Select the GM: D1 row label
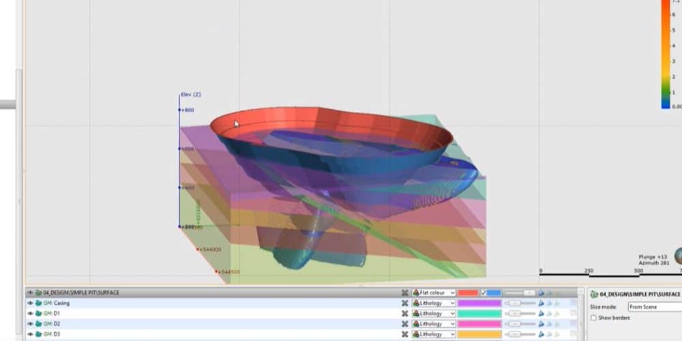 coord(52,314)
